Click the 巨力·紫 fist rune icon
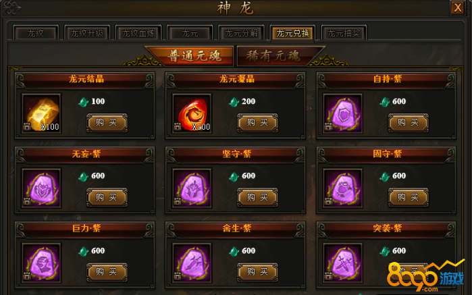The width and height of the screenshot is (472, 295). click(x=42, y=263)
